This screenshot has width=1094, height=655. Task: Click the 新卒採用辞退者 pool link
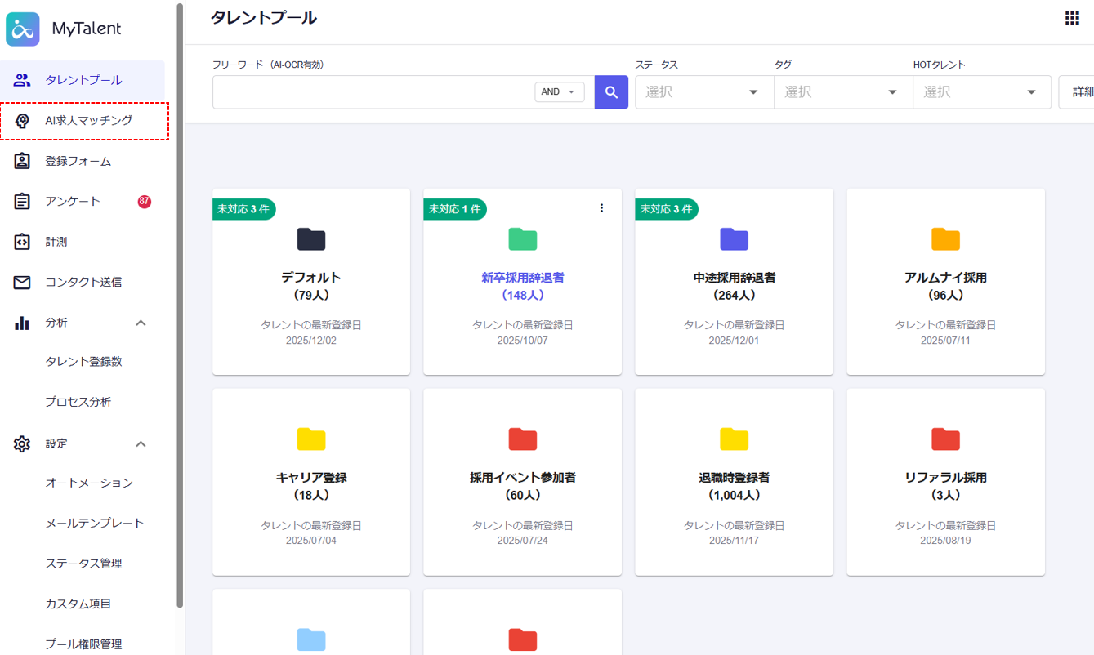[x=522, y=278]
